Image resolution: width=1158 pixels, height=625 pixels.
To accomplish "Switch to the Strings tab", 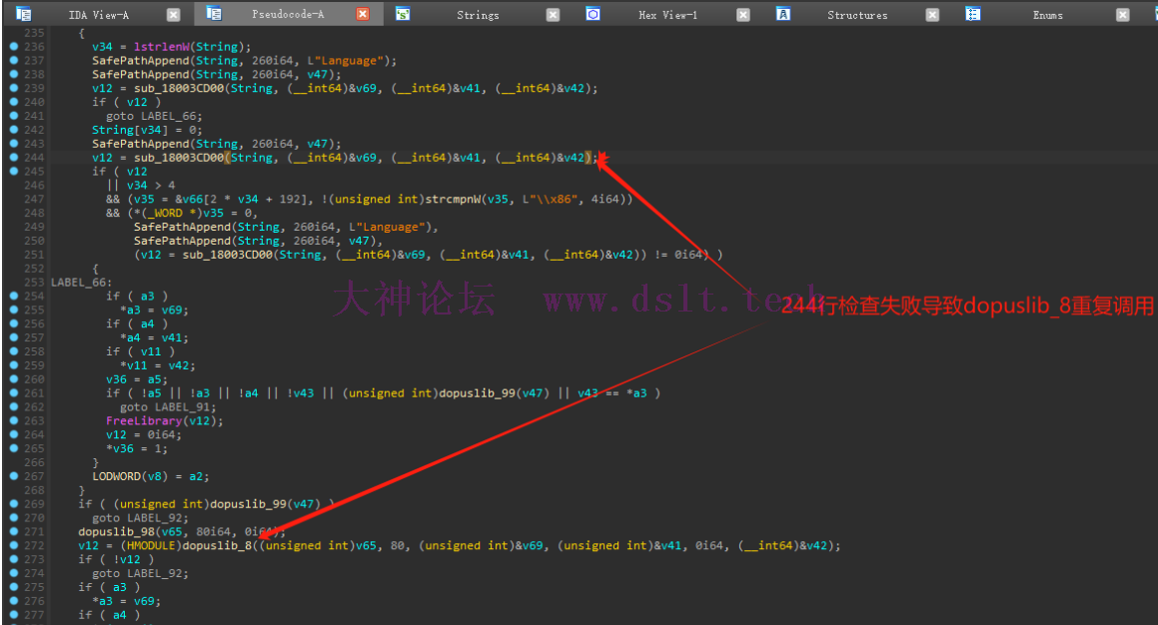I will 478,15.
